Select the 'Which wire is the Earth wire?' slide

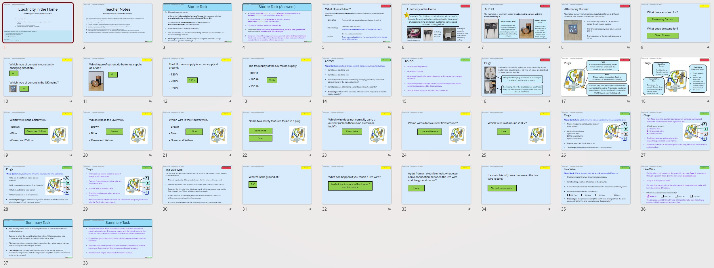pos(38,131)
